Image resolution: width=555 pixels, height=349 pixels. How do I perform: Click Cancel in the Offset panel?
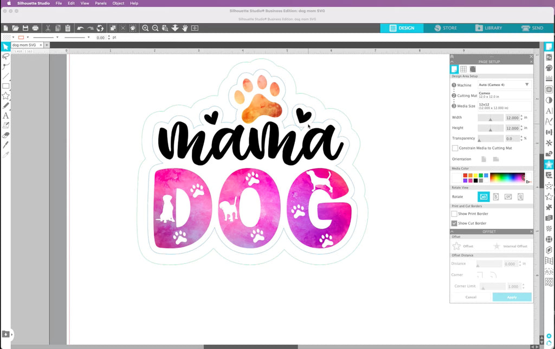click(x=471, y=297)
